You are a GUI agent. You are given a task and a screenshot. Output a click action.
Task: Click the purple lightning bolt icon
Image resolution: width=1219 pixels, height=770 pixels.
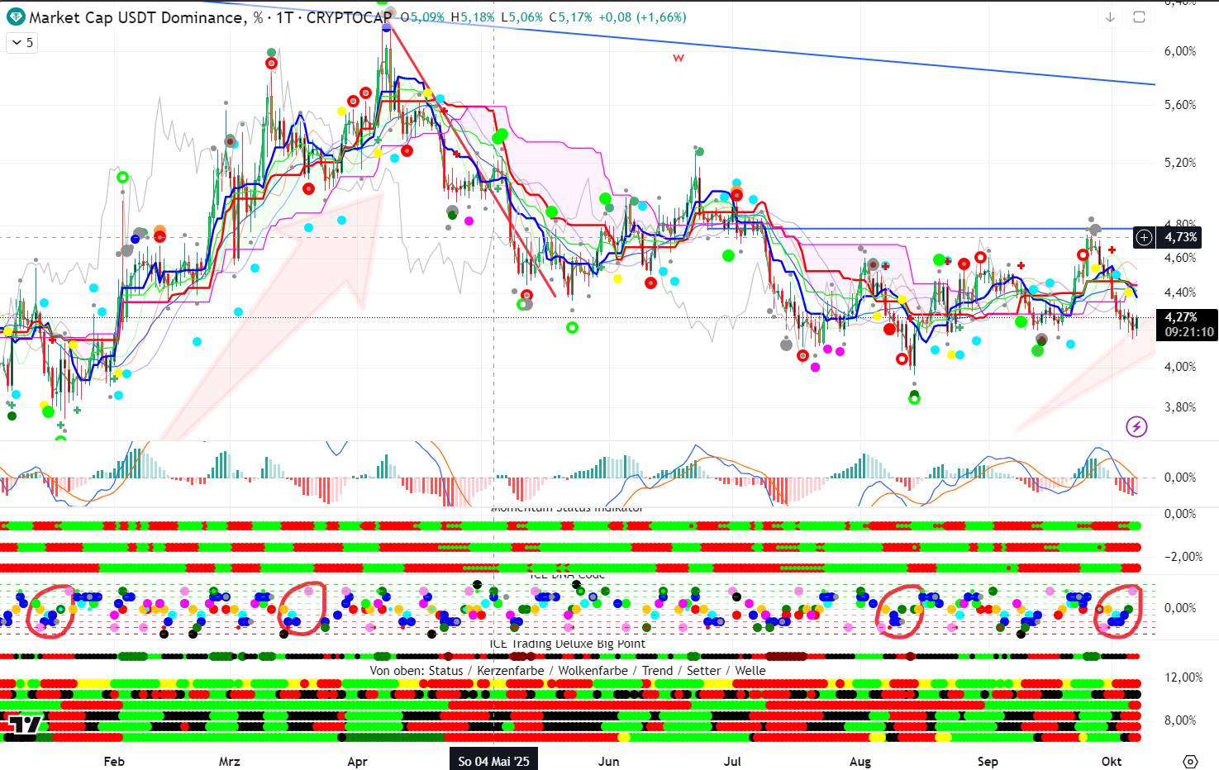1136,426
